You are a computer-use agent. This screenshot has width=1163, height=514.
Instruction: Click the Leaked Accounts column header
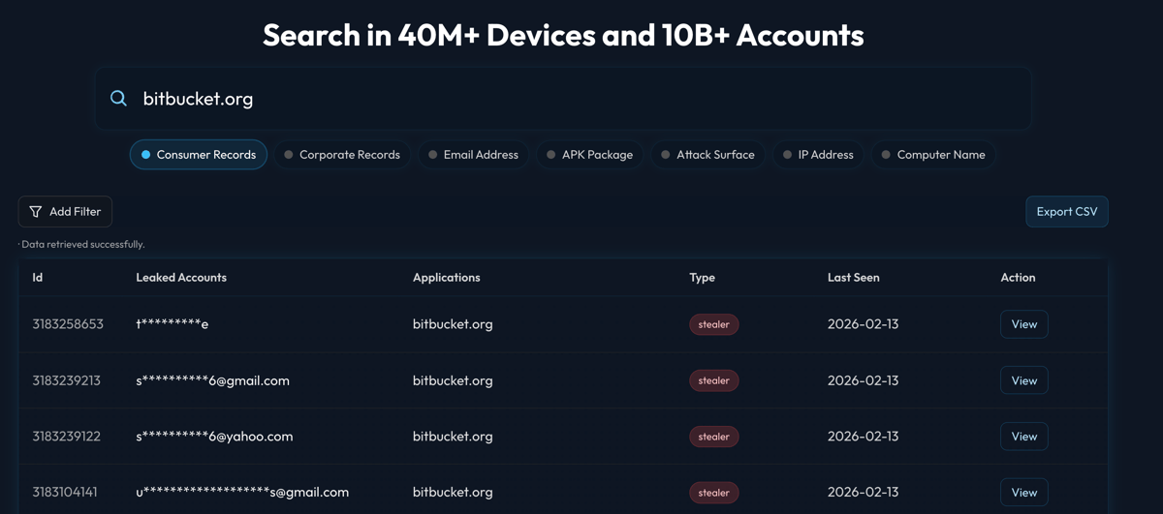pyautogui.click(x=181, y=278)
